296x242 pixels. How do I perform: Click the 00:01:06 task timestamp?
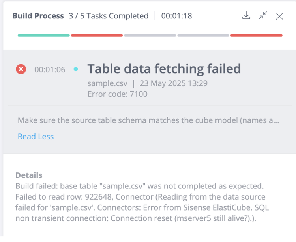(x=50, y=70)
